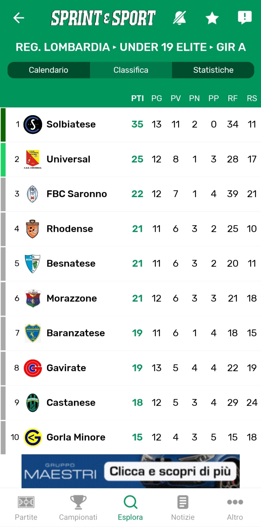Select the FBC Saronno team name
Screen dimensions: 261x527
[x=77, y=194]
